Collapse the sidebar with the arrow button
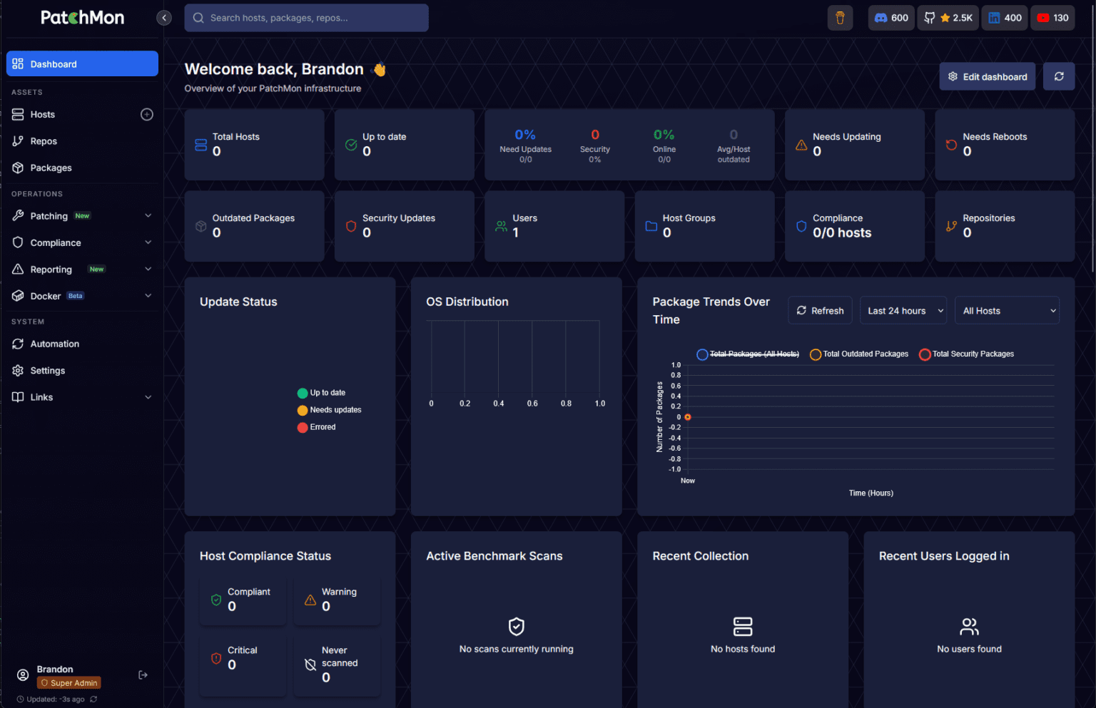The image size is (1096, 708). pos(164,18)
